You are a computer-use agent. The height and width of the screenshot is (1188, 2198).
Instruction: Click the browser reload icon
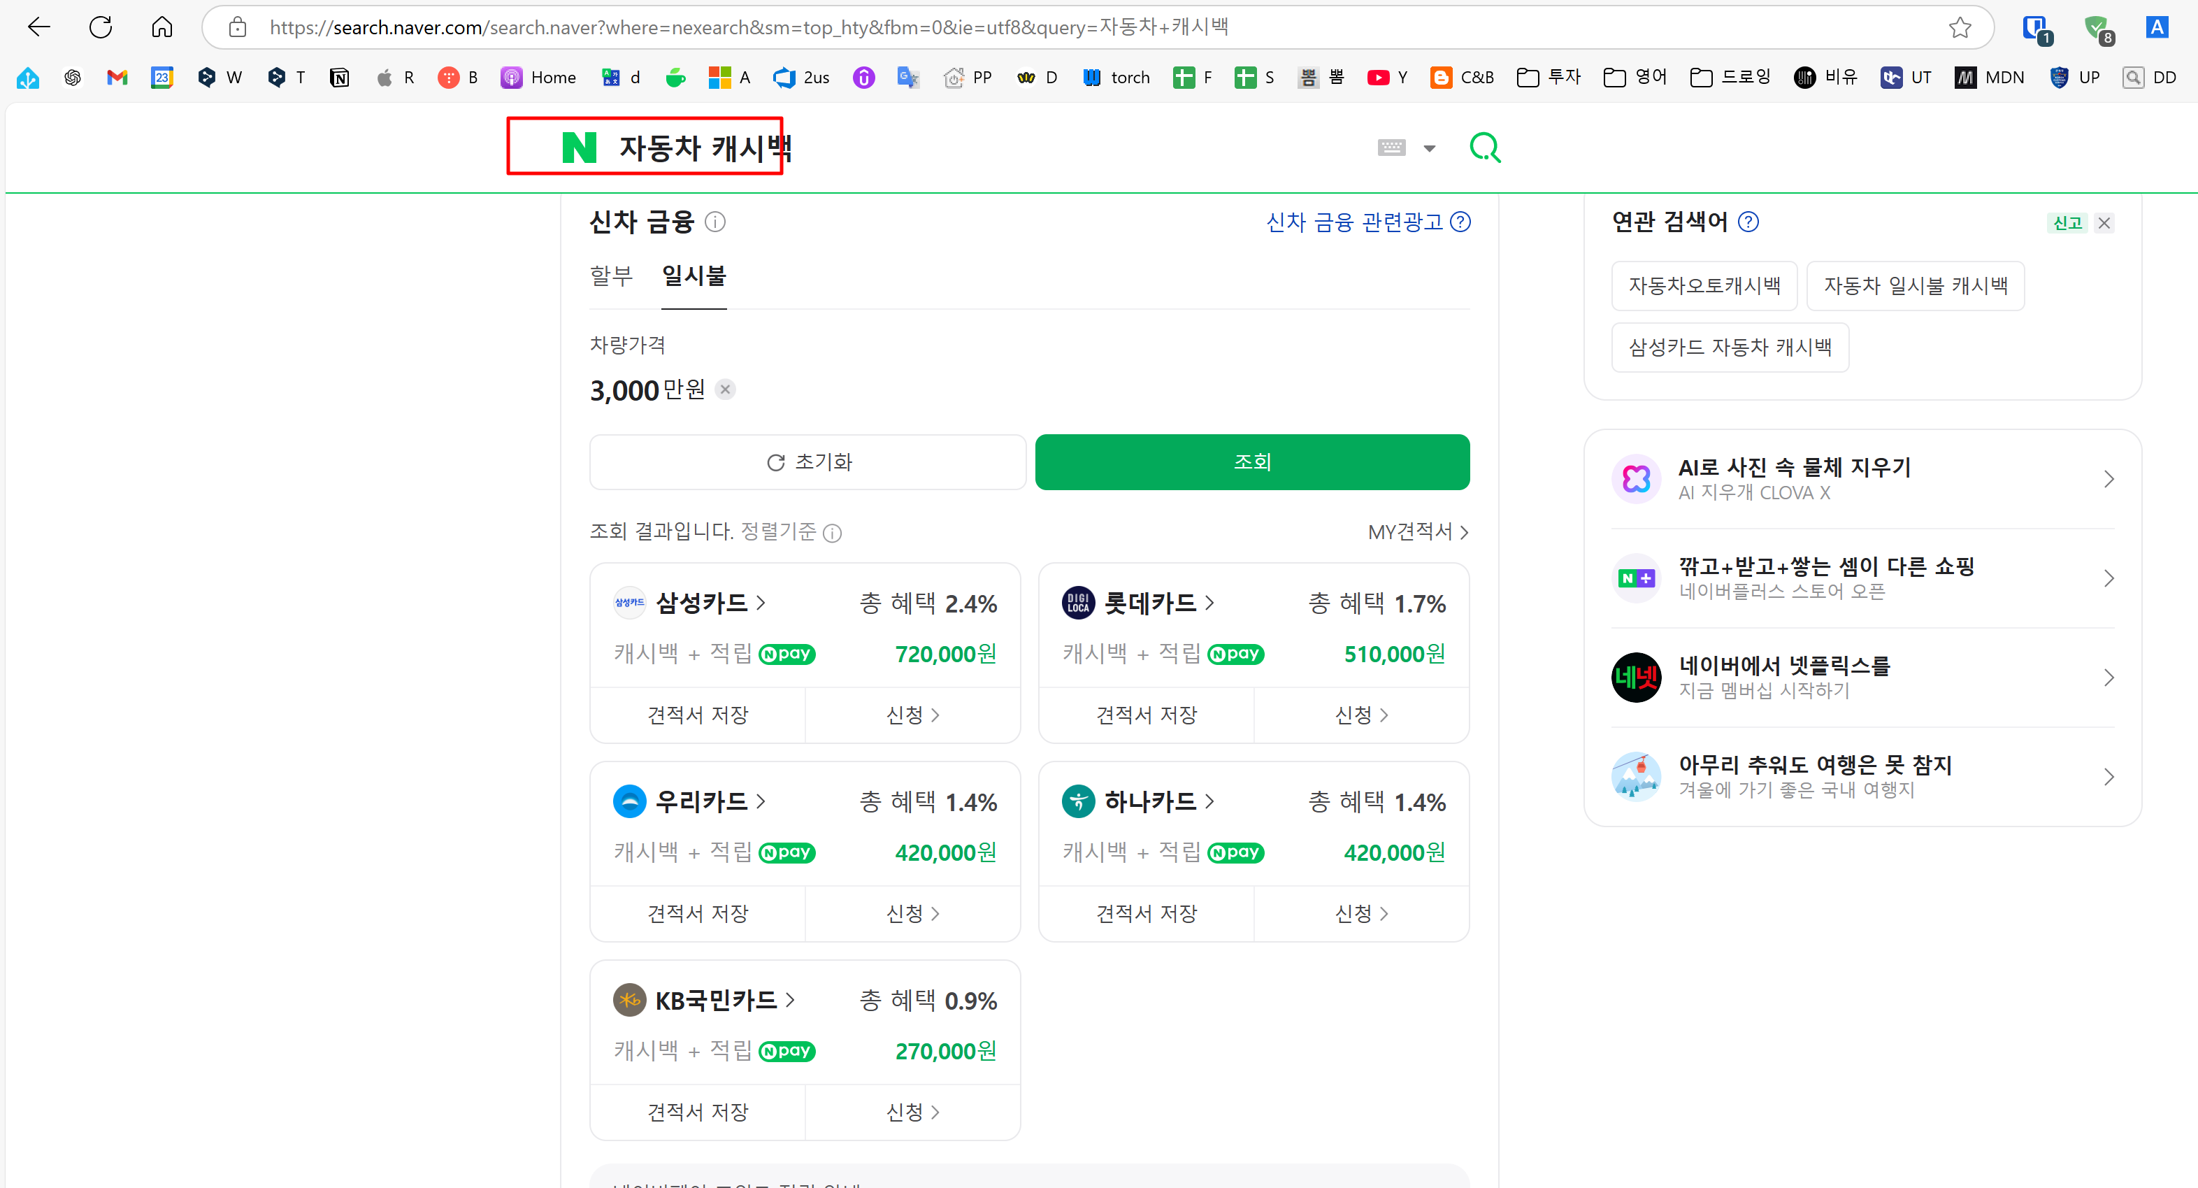(x=101, y=27)
